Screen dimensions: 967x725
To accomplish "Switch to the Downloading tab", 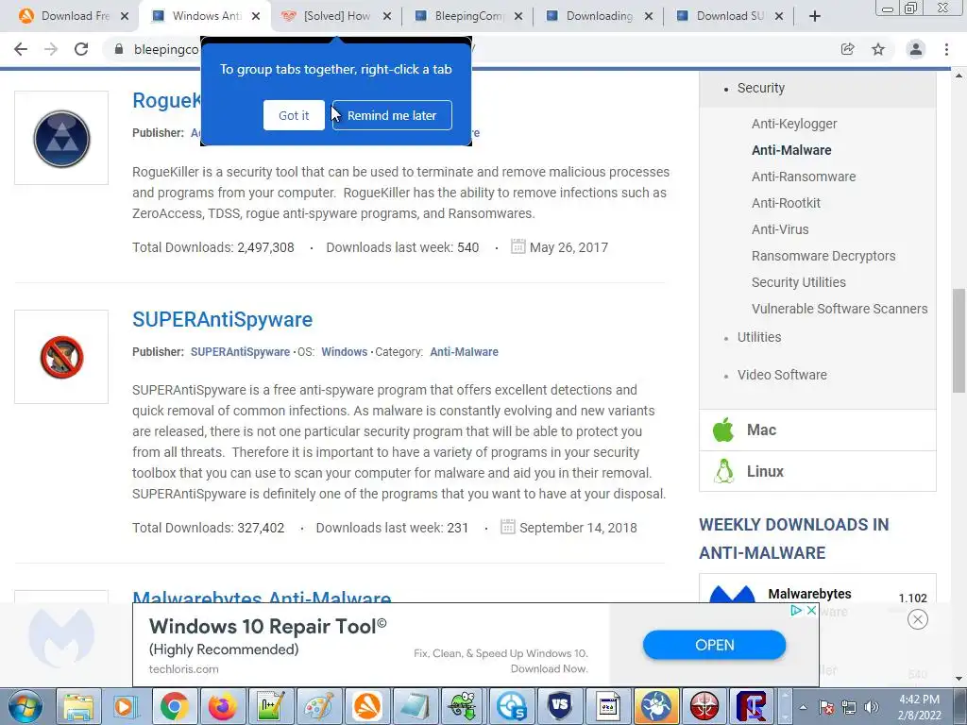I will tap(600, 16).
